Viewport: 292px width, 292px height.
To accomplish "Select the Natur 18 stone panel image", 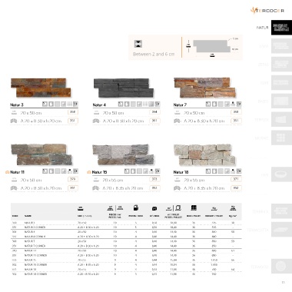I will (x=204, y=154).
